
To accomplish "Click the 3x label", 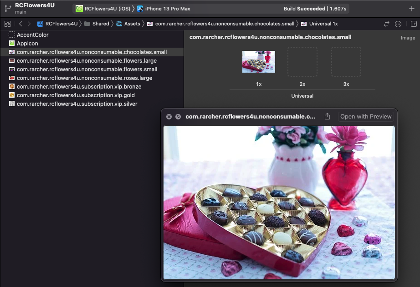I will coord(346,84).
